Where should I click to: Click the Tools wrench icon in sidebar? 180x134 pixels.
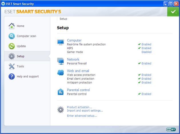point(12,67)
